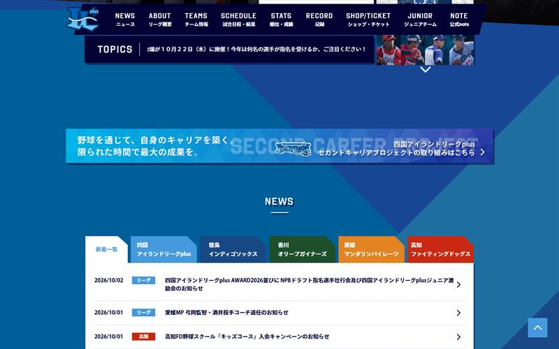
Task: Click the players photo thumbnail beside TOPICS
Action: [425, 50]
